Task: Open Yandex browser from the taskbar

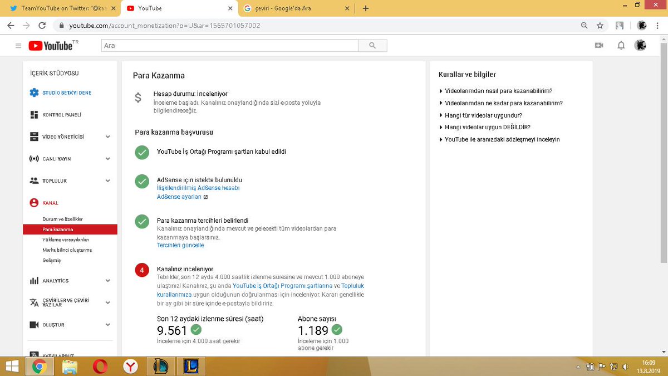Action: (x=131, y=366)
